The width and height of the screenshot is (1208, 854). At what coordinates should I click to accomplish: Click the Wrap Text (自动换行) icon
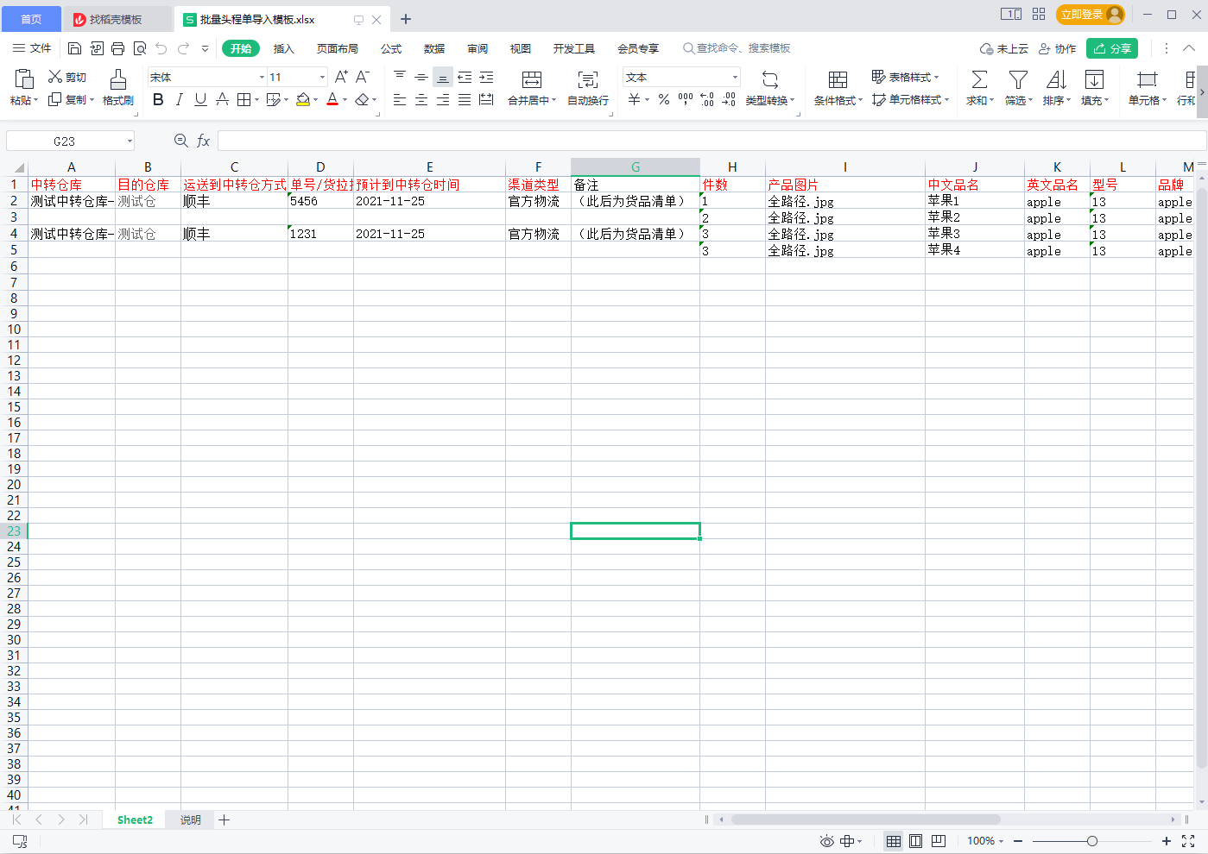[x=587, y=80]
